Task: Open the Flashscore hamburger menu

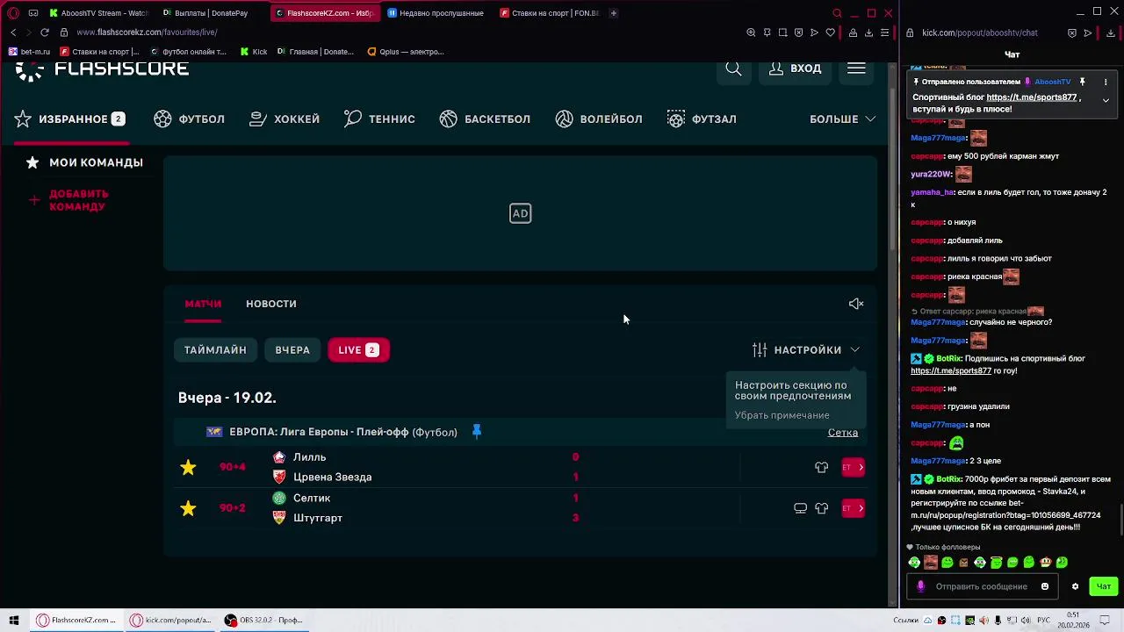Action: (x=856, y=68)
